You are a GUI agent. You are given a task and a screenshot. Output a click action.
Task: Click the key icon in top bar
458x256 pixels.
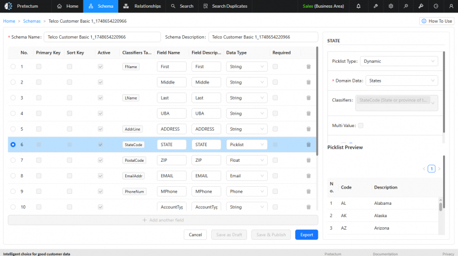421,6
